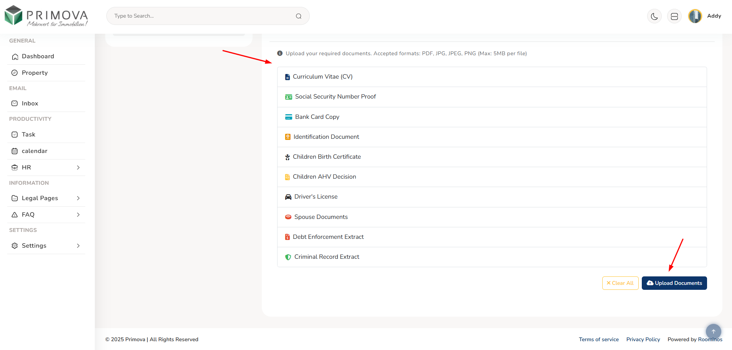Click the Upload Documents button
This screenshot has width=732, height=350.
point(674,283)
